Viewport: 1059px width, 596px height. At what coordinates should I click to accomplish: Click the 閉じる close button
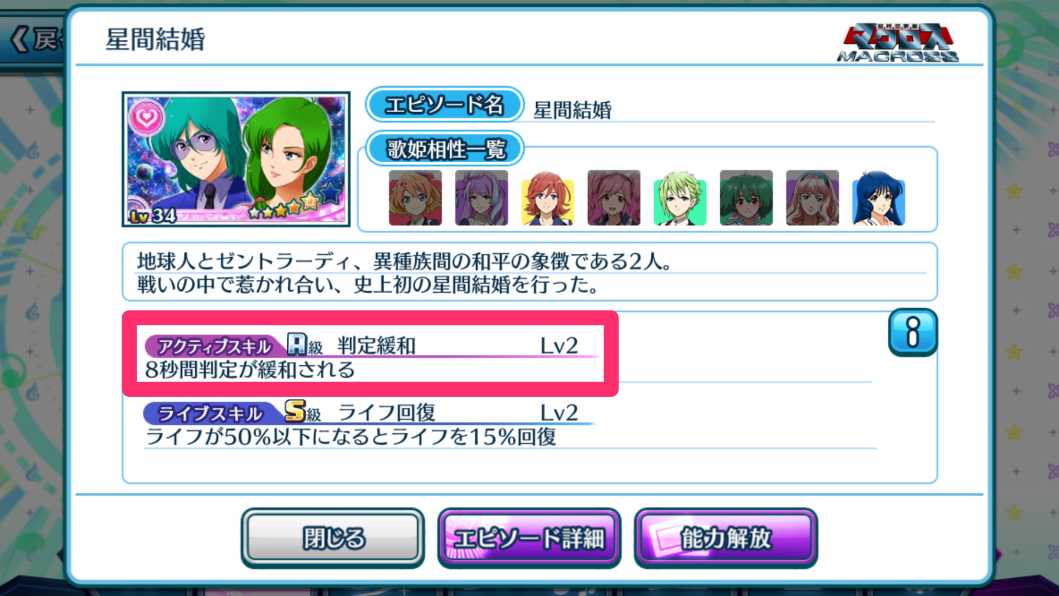[333, 538]
